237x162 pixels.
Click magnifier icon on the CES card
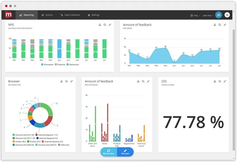220,81
